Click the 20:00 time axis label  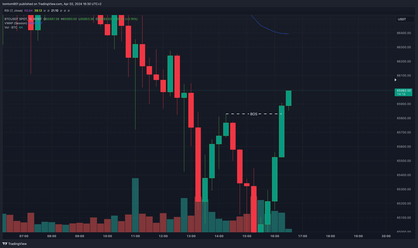(386, 236)
